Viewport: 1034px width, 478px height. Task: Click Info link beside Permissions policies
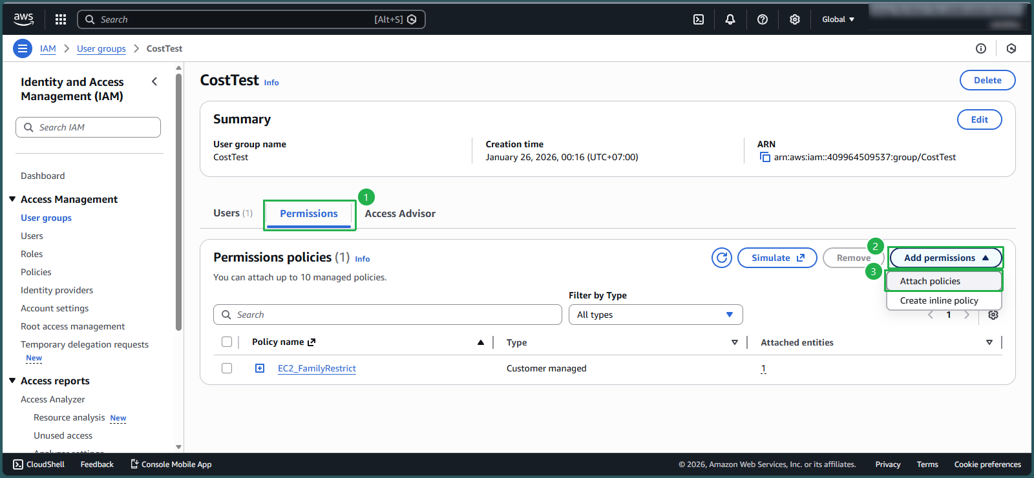pyautogui.click(x=363, y=259)
